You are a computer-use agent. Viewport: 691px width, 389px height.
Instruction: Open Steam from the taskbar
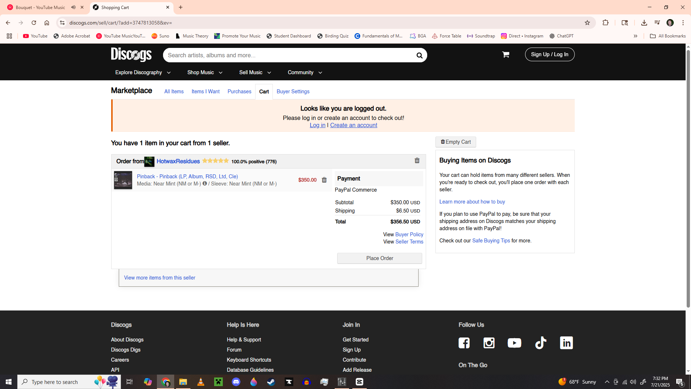coord(271,382)
